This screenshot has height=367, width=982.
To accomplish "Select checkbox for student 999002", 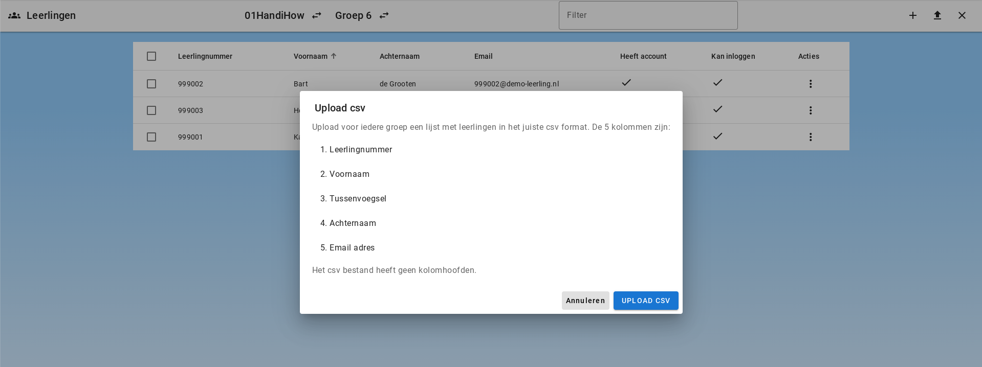I will (x=151, y=84).
